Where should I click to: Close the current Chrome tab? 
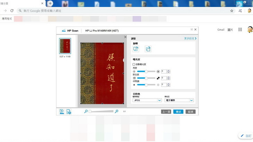(42, 3)
